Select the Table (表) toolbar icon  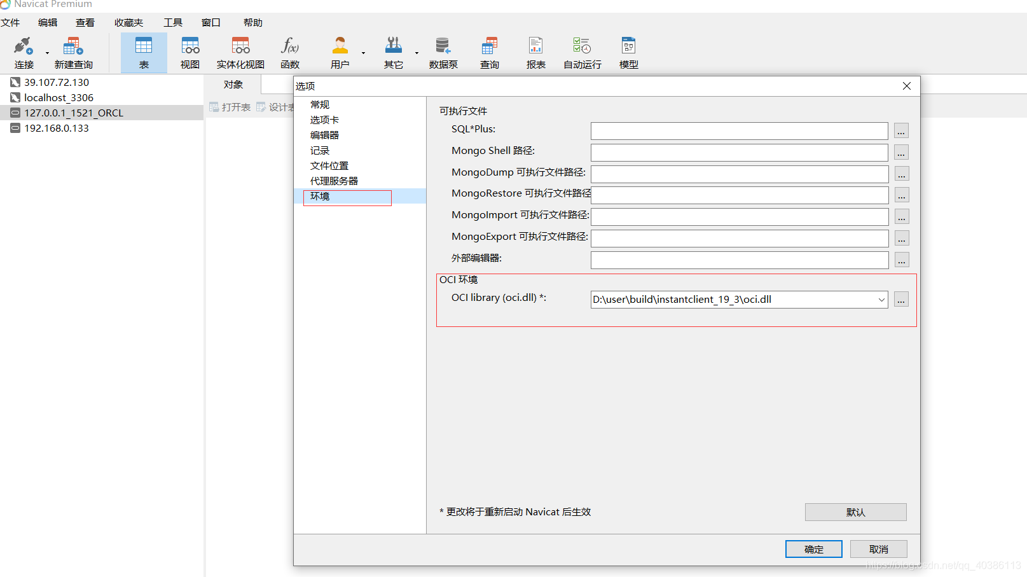pos(144,53)
